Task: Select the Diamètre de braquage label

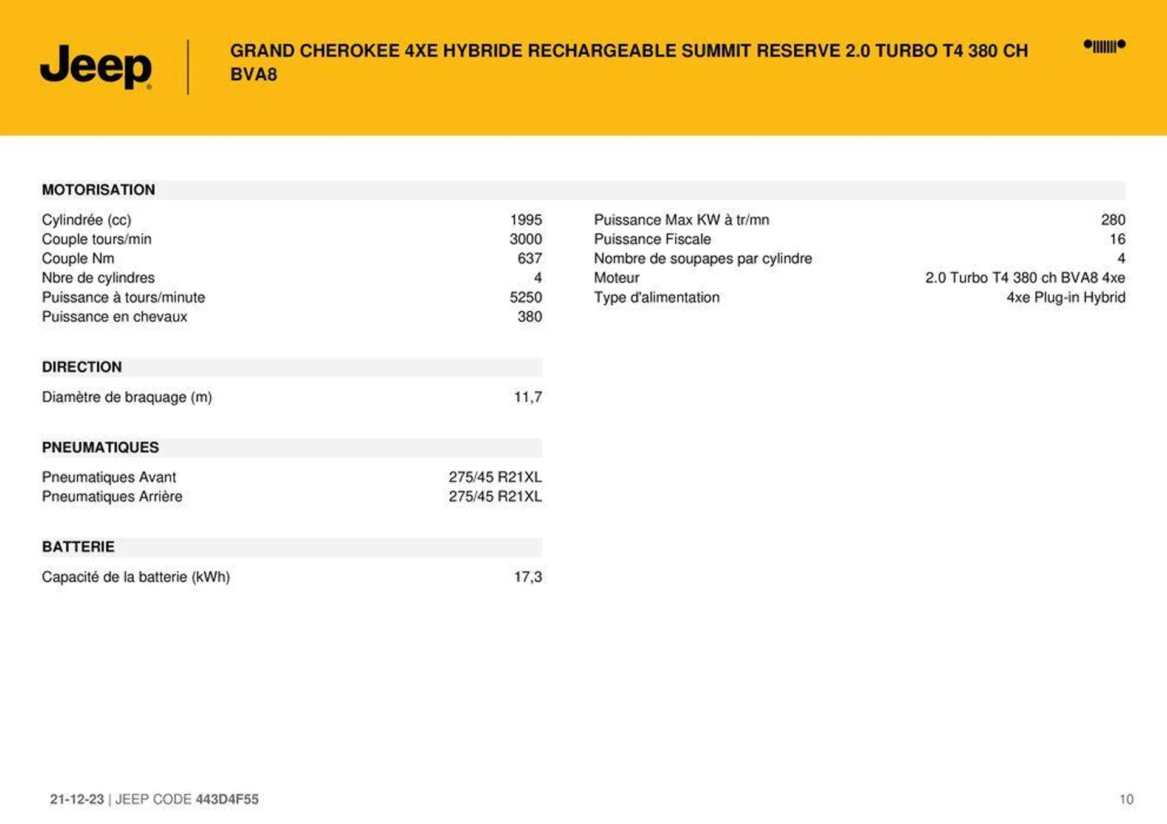Action: [x=127, y=397]
